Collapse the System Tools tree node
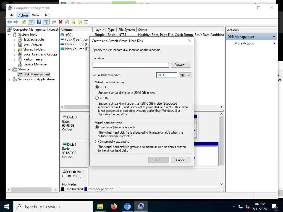Image resolution: width=283 pixels, height=212 pixels. tap(9, 35)
